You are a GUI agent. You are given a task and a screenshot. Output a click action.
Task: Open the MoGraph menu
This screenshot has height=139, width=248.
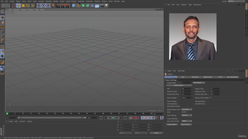pyautogui.click(x=81, y=1)
